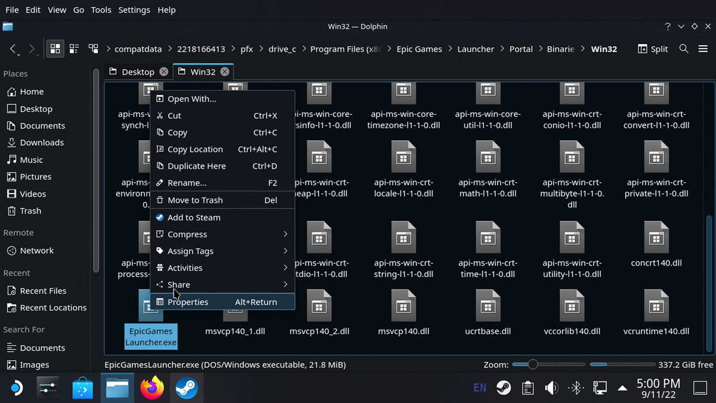
Task: Select Move to Trash
Action: pos(223,200)
